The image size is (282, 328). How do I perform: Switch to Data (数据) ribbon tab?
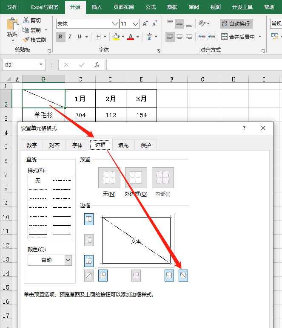(x=172, y=7)
